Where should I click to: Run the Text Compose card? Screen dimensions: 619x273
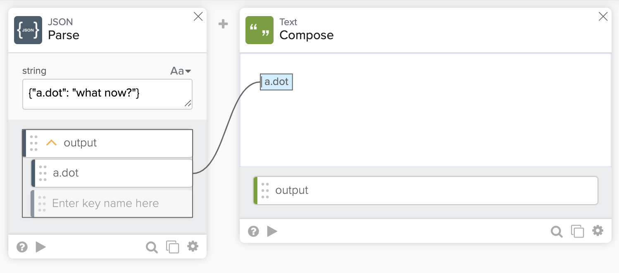click(272, 231)
